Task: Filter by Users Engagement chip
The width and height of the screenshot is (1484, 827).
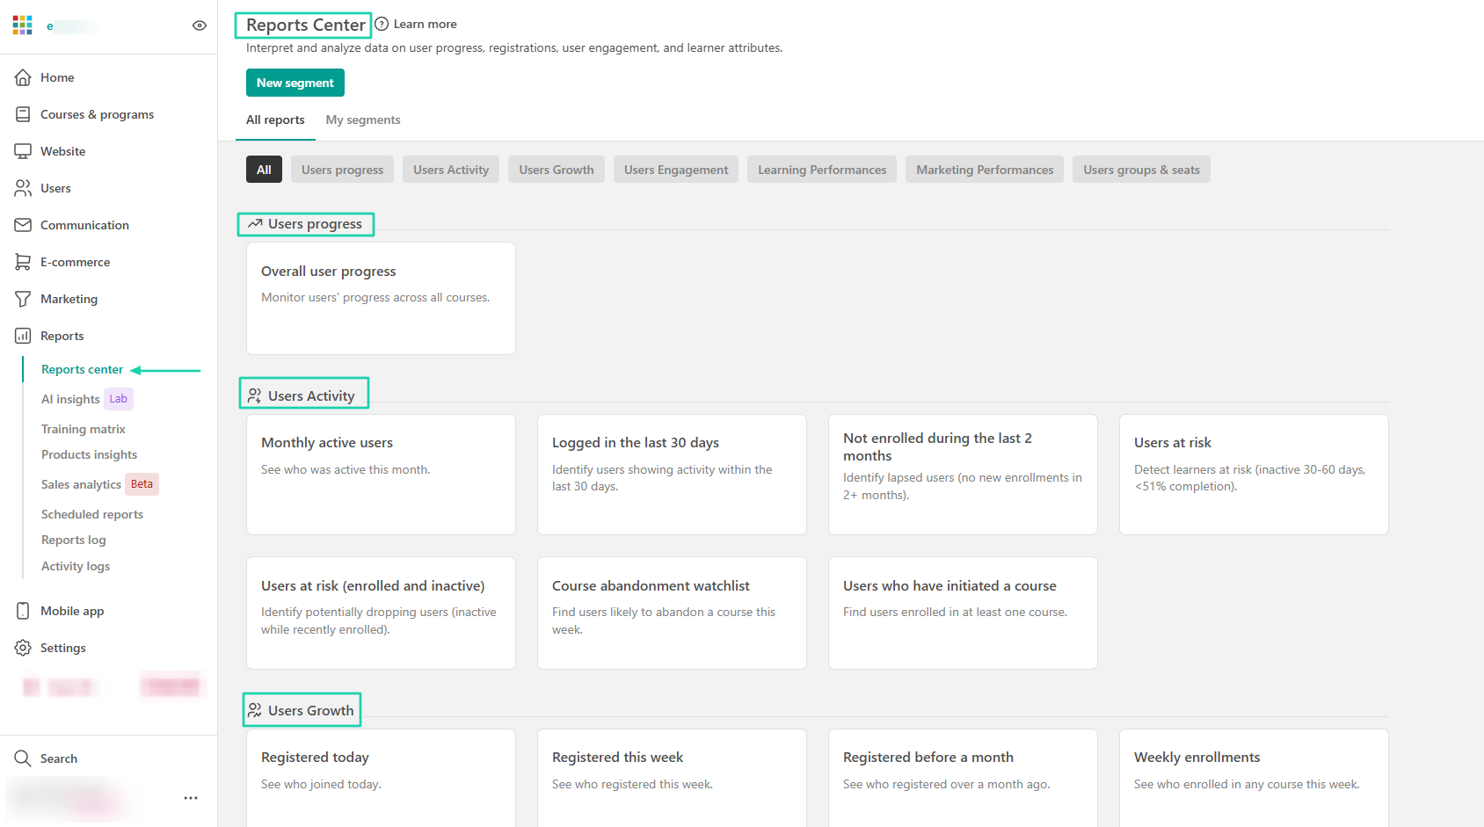Action: (676, 170)
